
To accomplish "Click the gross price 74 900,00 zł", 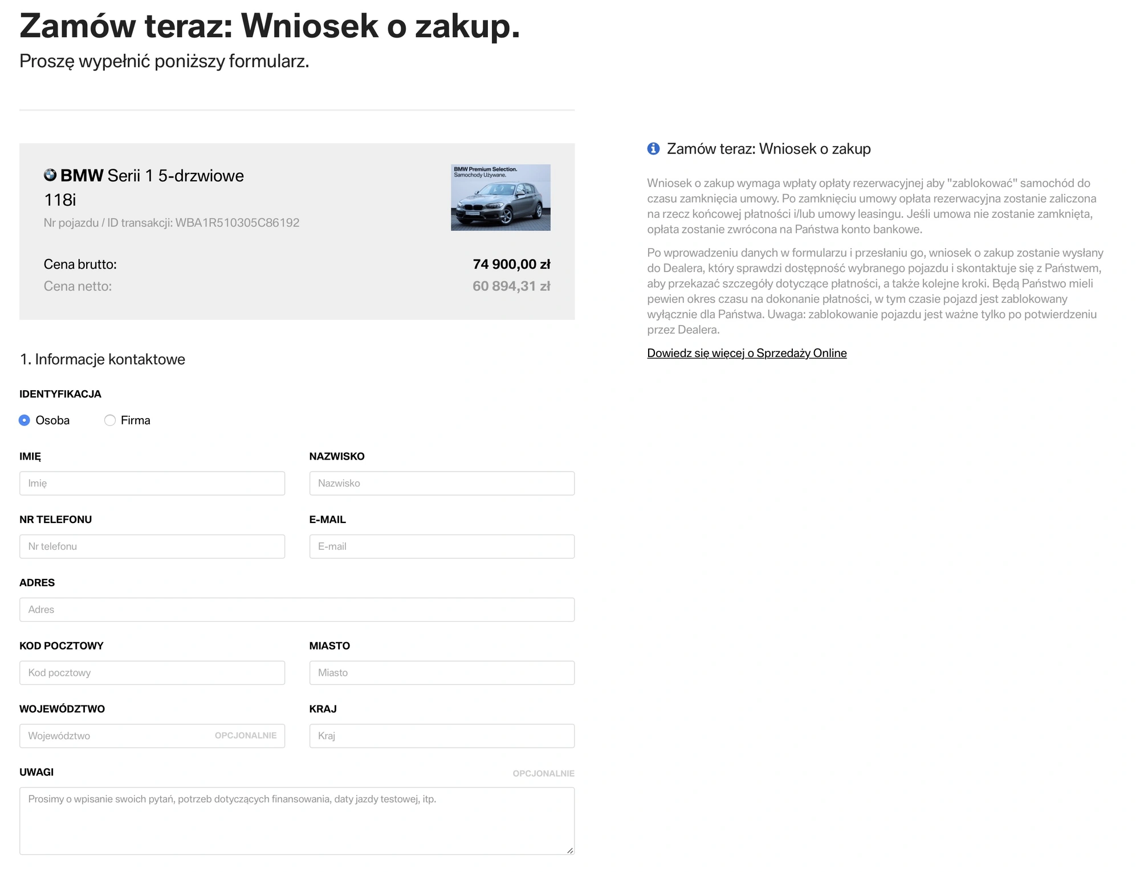I will coord(511,264).
